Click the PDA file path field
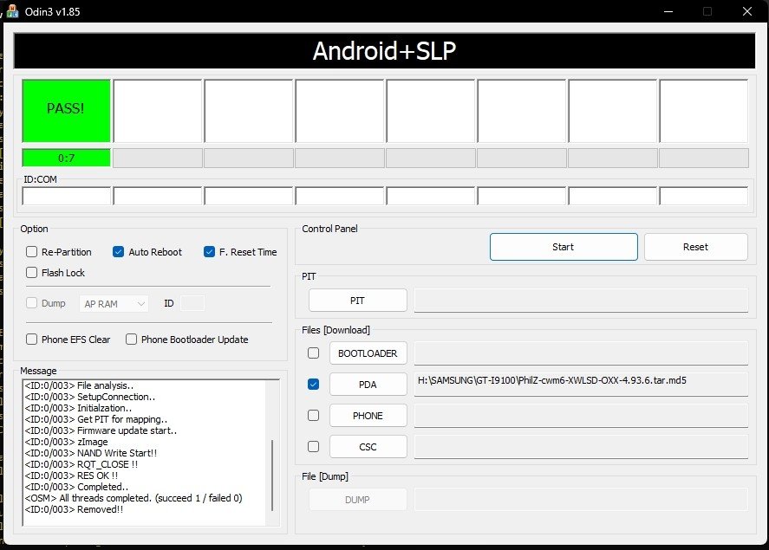This screenshot has width=769, height=550. [581, 384]
